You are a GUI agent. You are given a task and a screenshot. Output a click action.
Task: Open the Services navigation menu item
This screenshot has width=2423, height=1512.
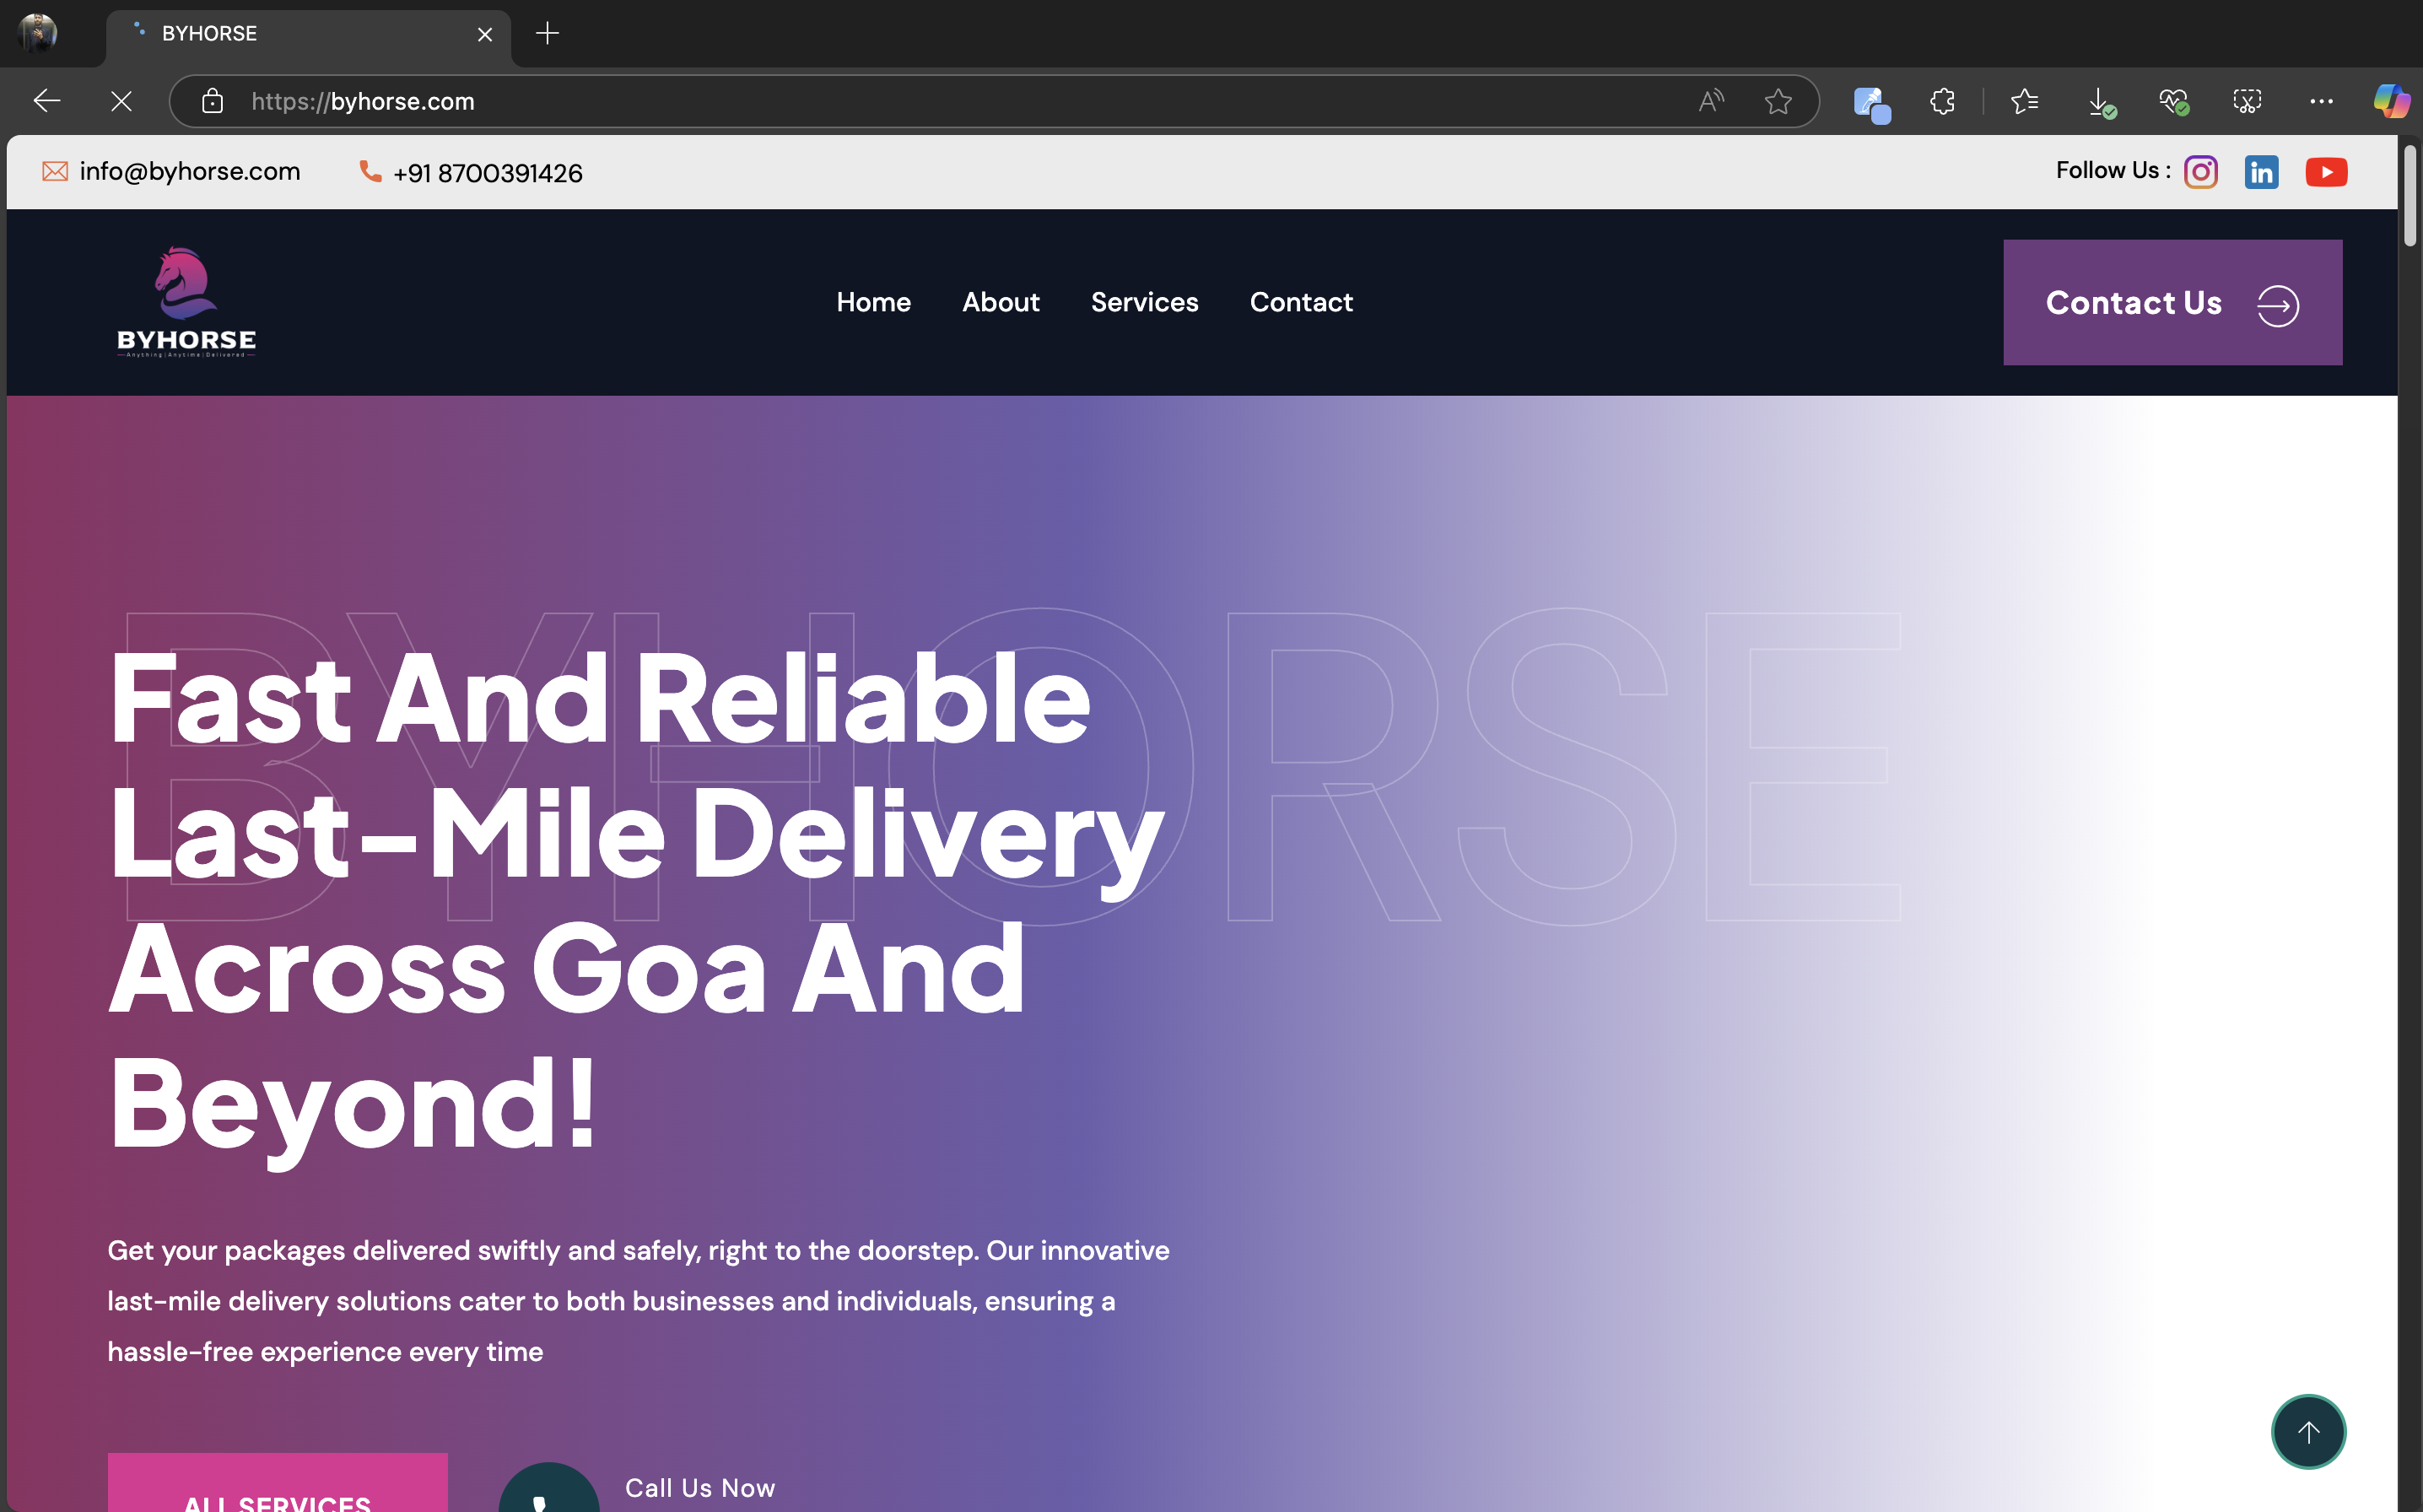(x=1143, y=302)
